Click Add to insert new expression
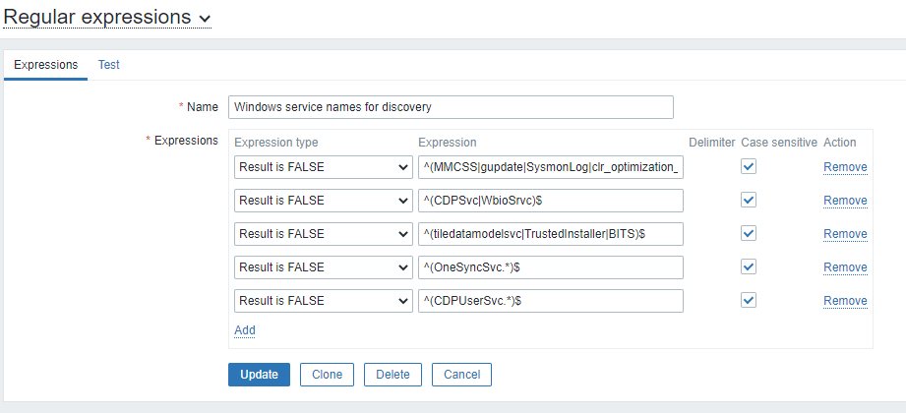The width and height of the screenshot is (906, 413). 245,330
